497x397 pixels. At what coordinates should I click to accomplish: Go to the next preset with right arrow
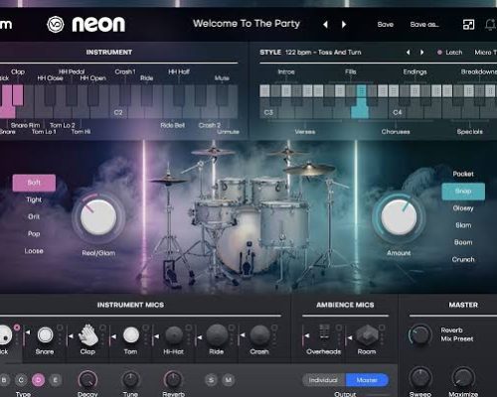click(344, 24)
